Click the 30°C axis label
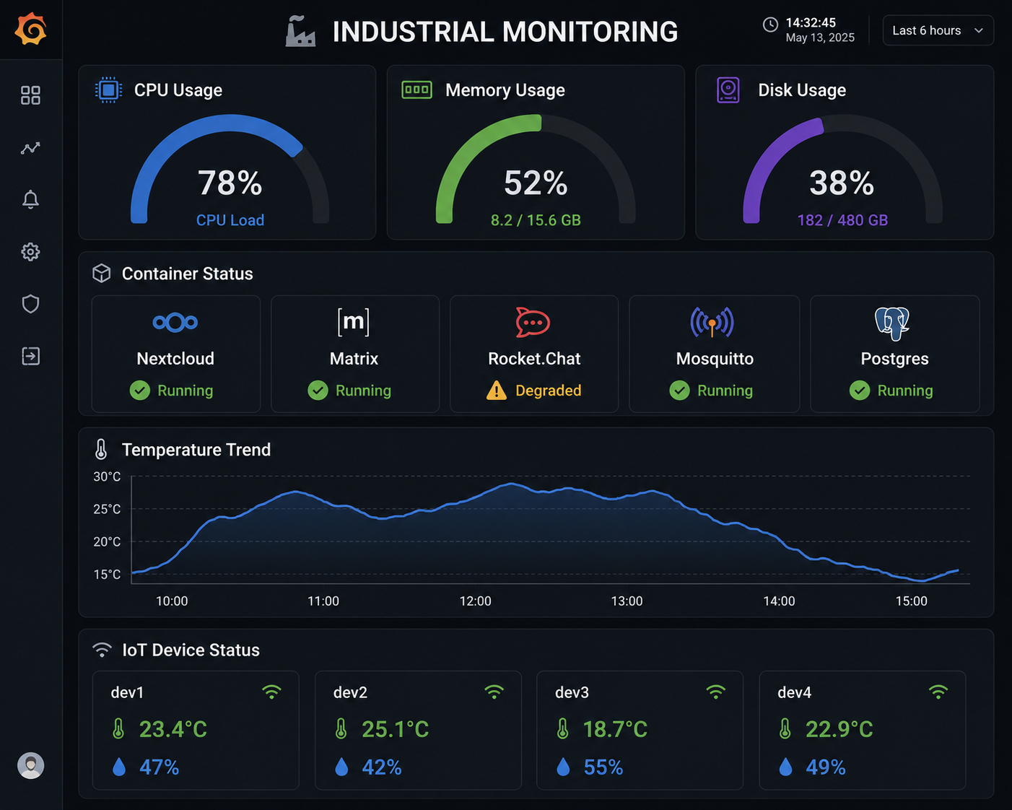The width and height of the screenshot is (1012, 810). (x=107, y=476)
